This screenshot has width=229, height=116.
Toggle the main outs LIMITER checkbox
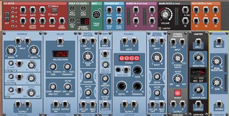pyautogui.click(x=160, y=28)
